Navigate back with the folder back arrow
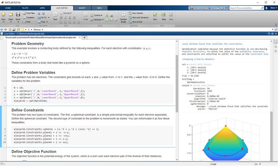The height and width of the screenshot is (166, 278). point(2,30)
